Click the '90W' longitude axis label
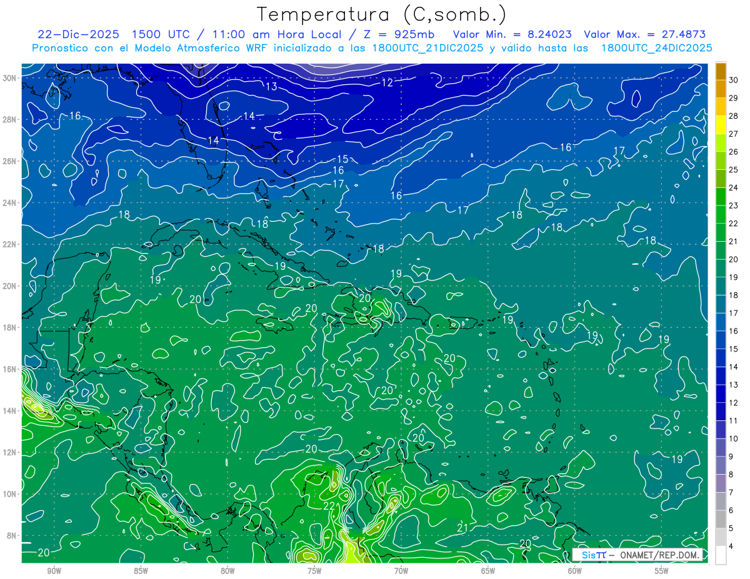Screen dimensions: 750x579 [x=54, y=571]
